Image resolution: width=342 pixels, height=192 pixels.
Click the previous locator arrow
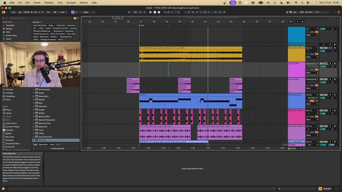pos(289,25)
